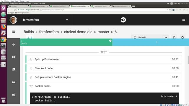
Task: Click the Builds breadcrumb link
Action: click(29, 32)
